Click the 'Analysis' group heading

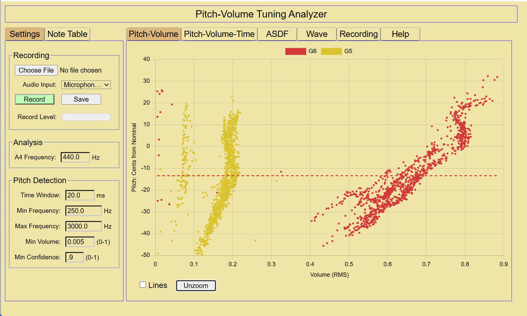(x=28, y=142)
